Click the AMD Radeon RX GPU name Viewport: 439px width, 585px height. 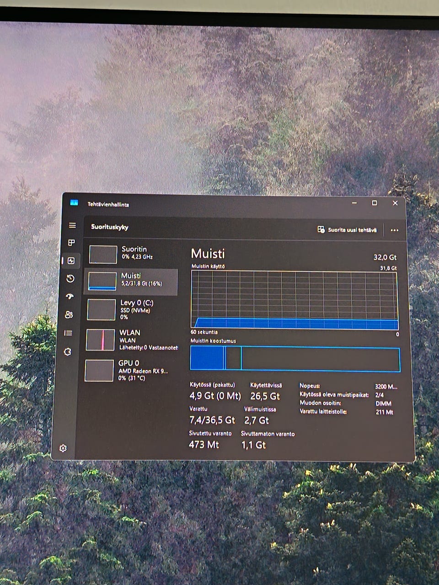click(143, 371)
